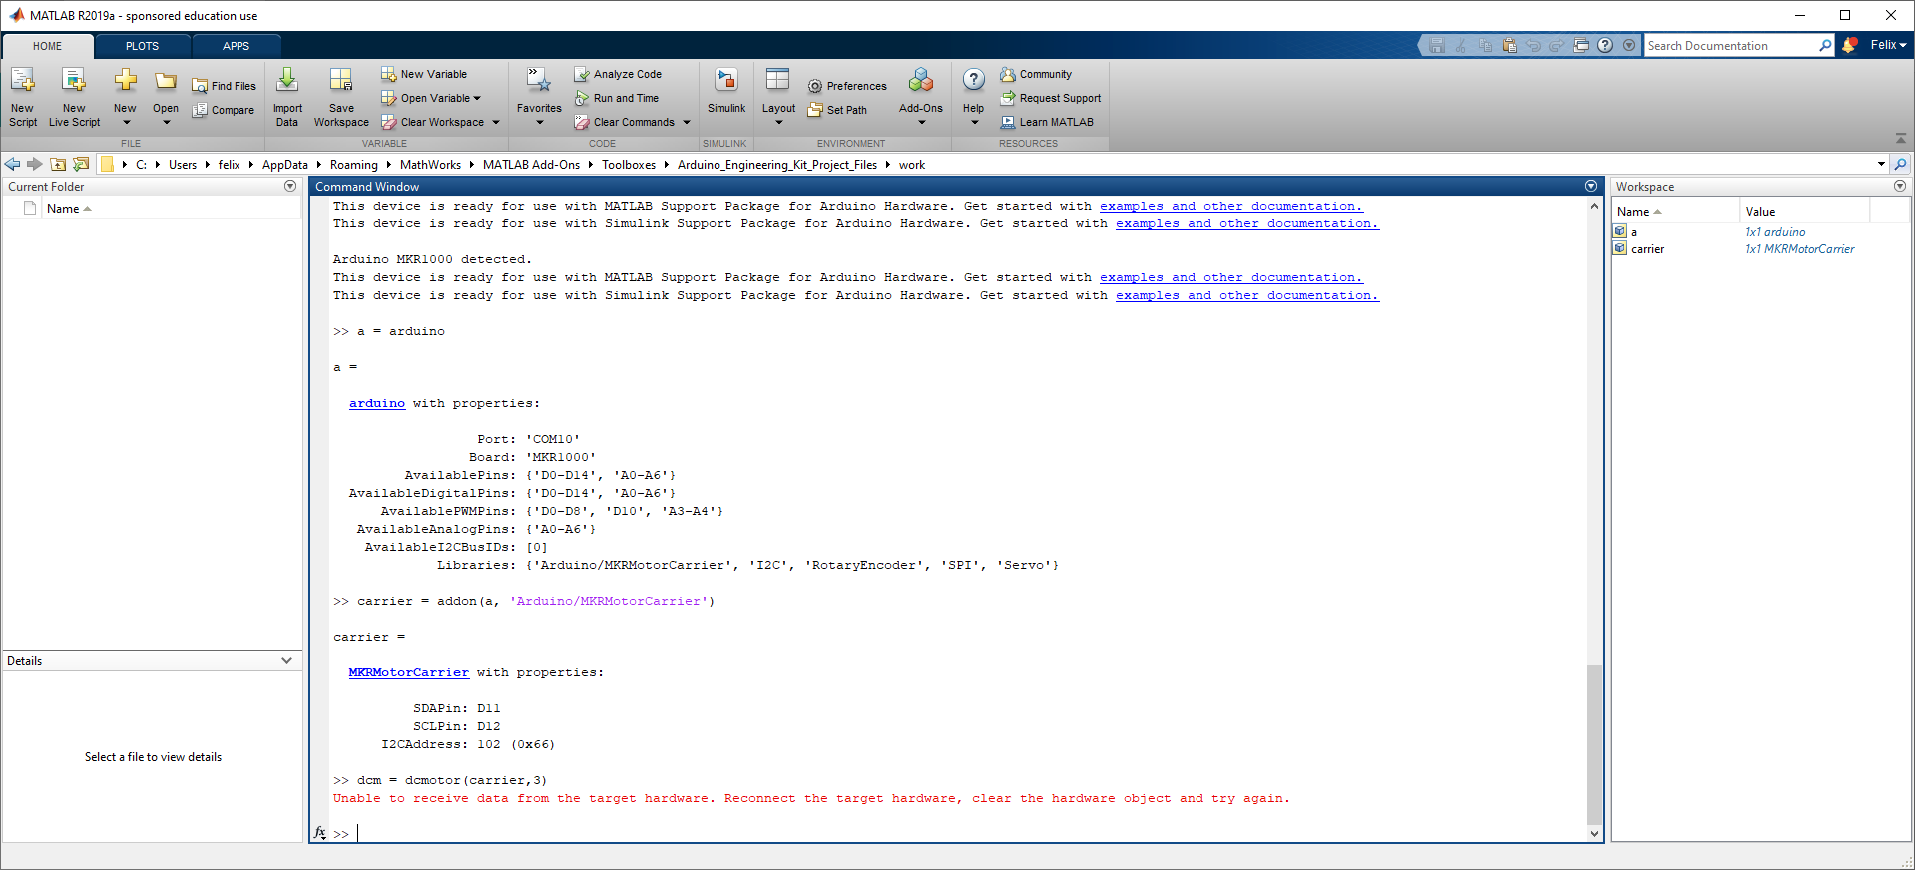The width and height of the screenshot is (1915, 870).
Task: Open the Command Window actions menu
Action: pyautogui.click(x=1591, y=186)
